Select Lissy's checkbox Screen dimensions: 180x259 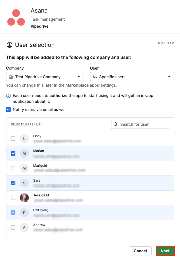tap(13, 139)
